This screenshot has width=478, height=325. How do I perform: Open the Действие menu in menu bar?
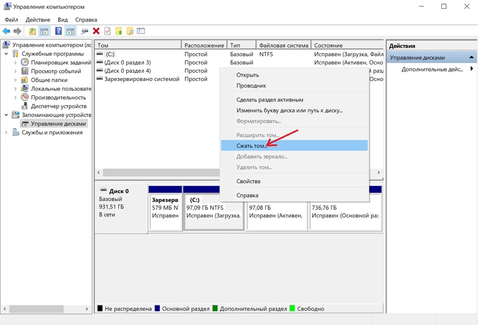tap(37, 20)
